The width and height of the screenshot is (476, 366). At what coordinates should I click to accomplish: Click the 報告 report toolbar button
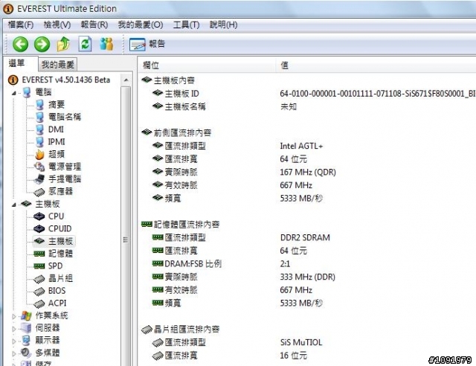point(147,45)
